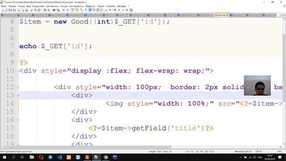Open File Explorer from taskbar
The width and height of the screenshot is (286, 161).
(x=32, y=157)
